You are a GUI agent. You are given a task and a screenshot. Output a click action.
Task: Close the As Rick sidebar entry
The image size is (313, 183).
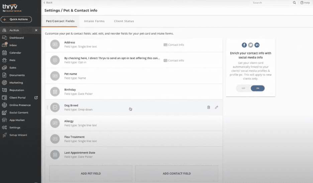click(x=36, y=30)
